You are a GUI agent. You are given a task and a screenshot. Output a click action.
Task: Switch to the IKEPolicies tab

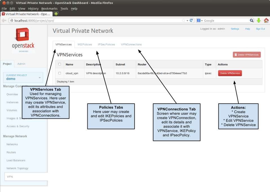(85, 44)
